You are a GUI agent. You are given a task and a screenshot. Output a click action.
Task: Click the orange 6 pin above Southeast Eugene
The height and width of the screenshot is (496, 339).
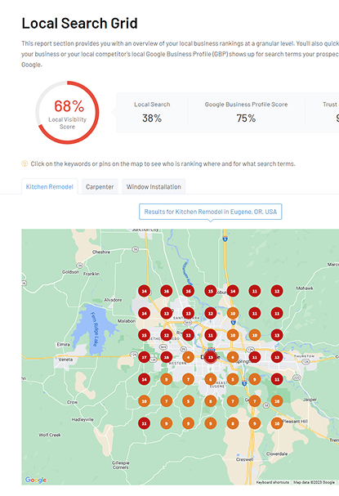click(x=211, y=379)
